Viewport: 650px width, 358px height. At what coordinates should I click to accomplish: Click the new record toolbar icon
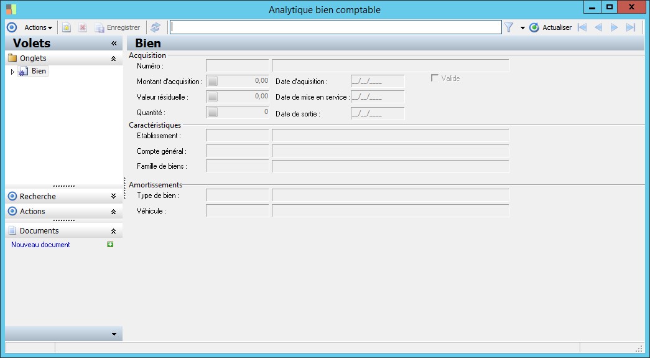tap(67, 27)
